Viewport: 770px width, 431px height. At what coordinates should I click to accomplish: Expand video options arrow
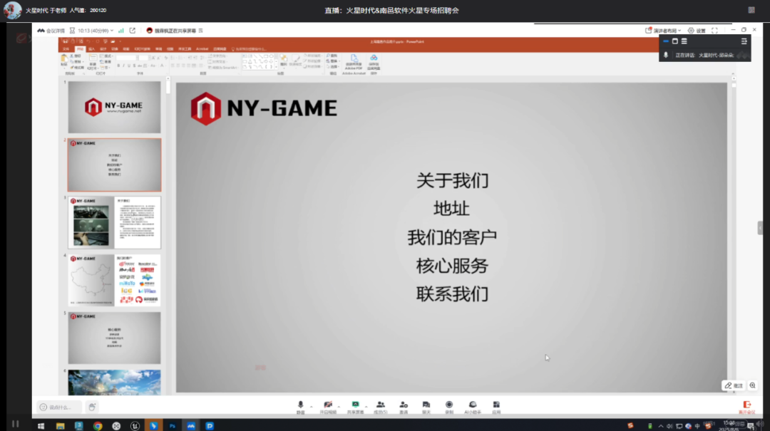coord(339,407)
